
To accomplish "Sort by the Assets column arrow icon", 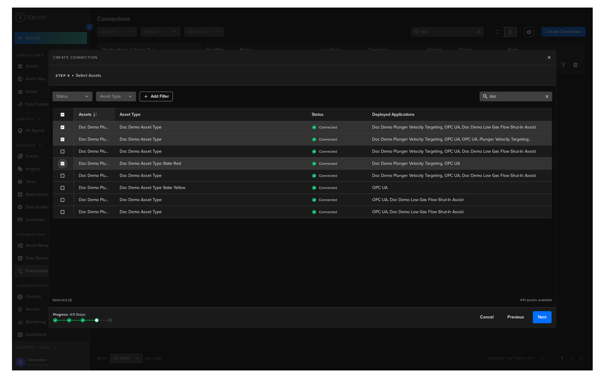I will click(95, 115).
